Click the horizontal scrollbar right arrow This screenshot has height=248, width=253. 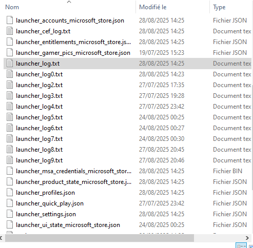(247, 238)
